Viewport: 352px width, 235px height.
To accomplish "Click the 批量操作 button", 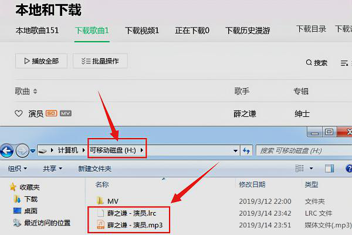I will (x=100, y=61).
